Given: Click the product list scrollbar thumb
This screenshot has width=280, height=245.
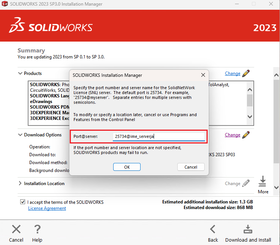Looking at the screenshot, I should pyautogui.click(x=250, y=100).
